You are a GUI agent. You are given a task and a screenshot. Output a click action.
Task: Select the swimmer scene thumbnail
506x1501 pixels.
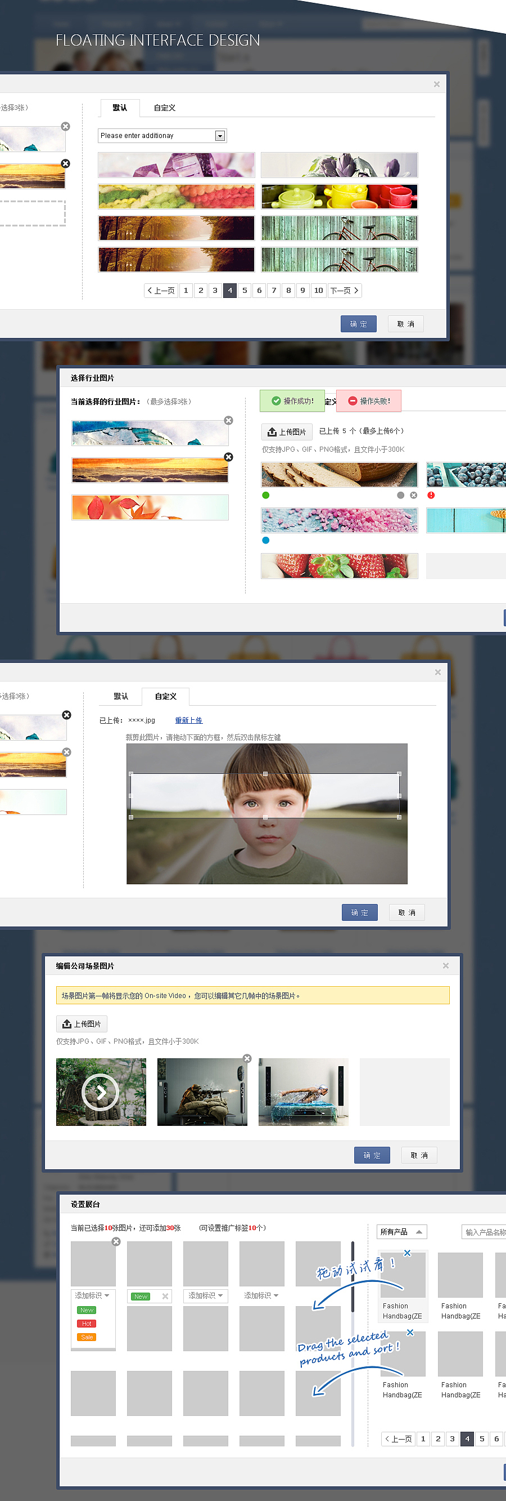(x=304, y=1092)
